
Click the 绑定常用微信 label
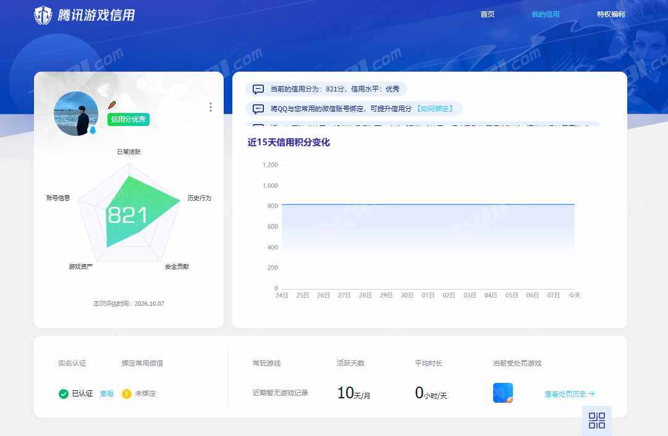pos(142,363)
